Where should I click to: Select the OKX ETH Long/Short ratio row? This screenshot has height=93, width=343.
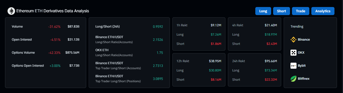point(129,53)
